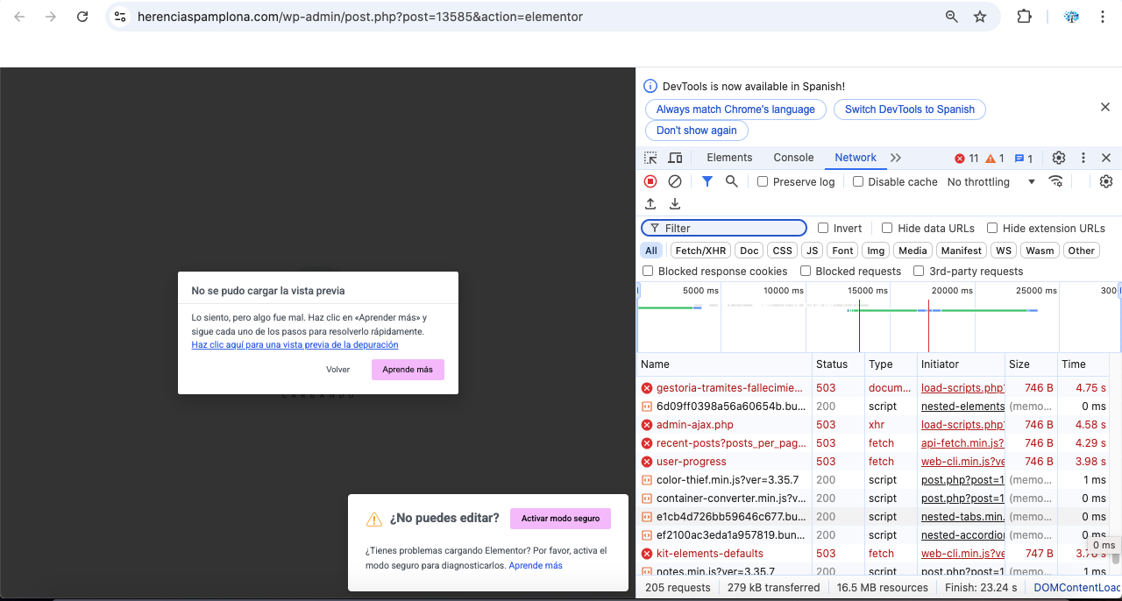Image resolution: width=1122 pixels, height=601 pixels.
Task: Click the export HAR download icon
Action: click(675, 204)
